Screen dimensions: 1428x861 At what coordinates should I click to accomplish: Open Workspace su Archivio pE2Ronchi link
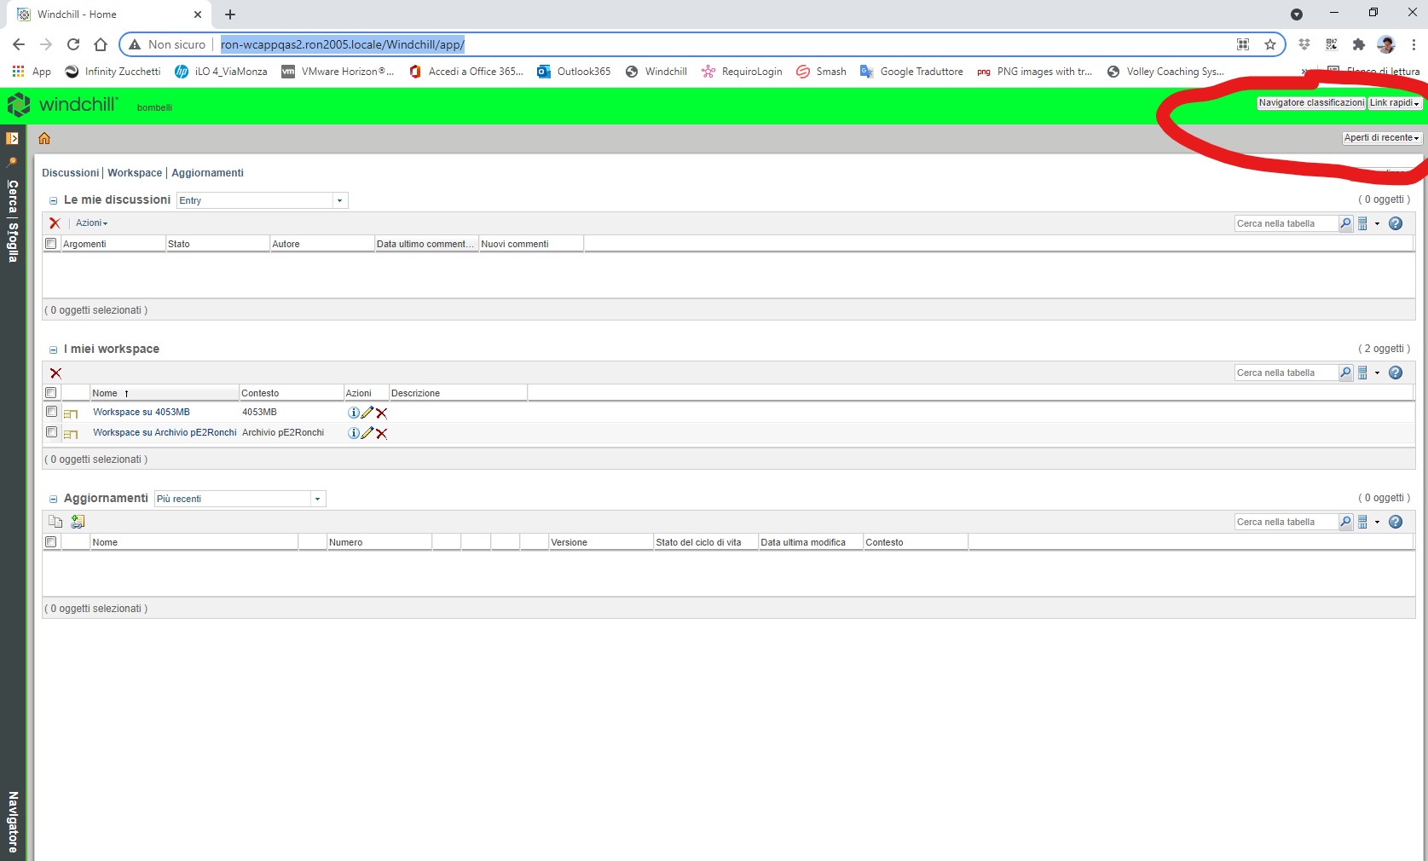(164, 432)
